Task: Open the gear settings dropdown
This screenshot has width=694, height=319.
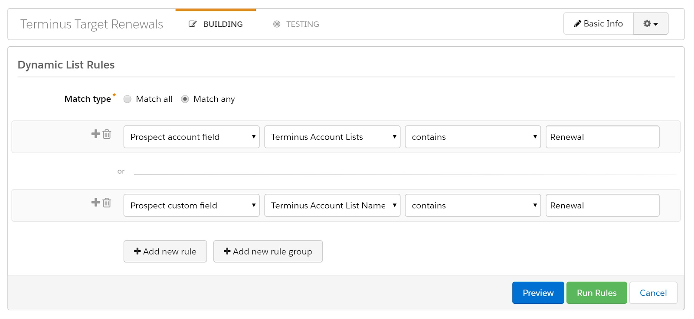Action: tap(650, 24)
